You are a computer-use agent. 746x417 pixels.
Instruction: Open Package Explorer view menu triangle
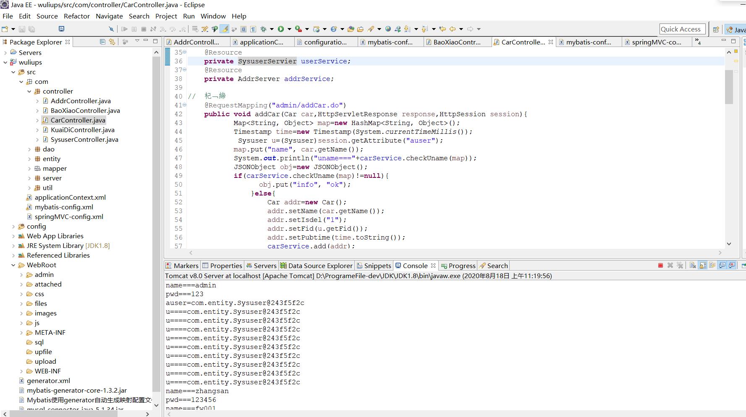[x=137, y=41]
